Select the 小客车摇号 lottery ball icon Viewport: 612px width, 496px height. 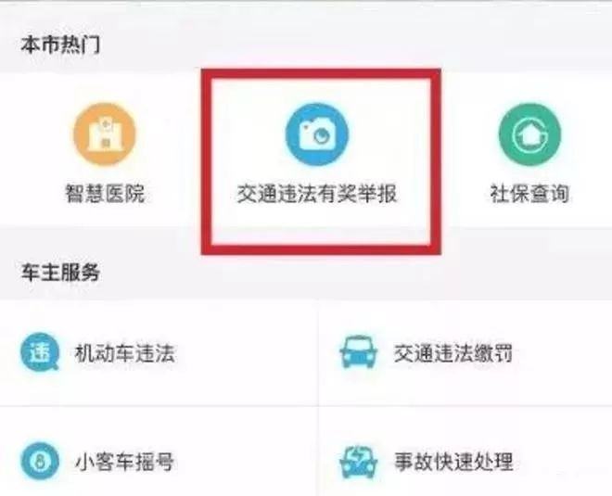(40, 462)
